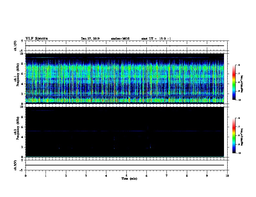
Task: Click the ch.2 color bar "log(PSD)" label
Action: 242,137
